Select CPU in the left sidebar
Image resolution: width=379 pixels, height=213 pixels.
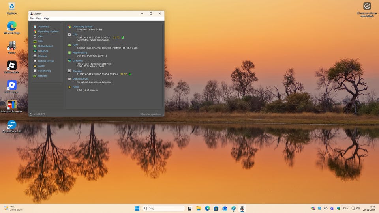click(x=41, y=36)
